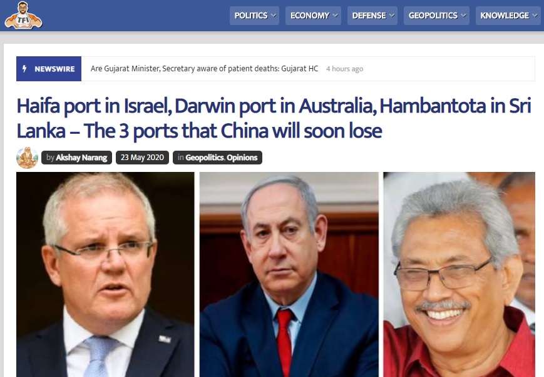The width and height of the screenshot is (544, 377).
Task: Open the Politics menu item
Action: coord(254,16)
